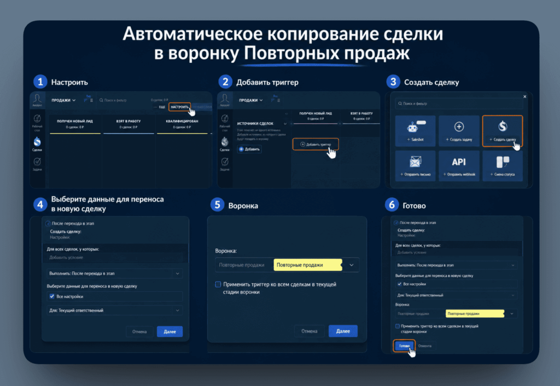Open the Задачи icon in the Добавить триггер panel
Screen dimensions: 560x386
[x=225, y=162]
